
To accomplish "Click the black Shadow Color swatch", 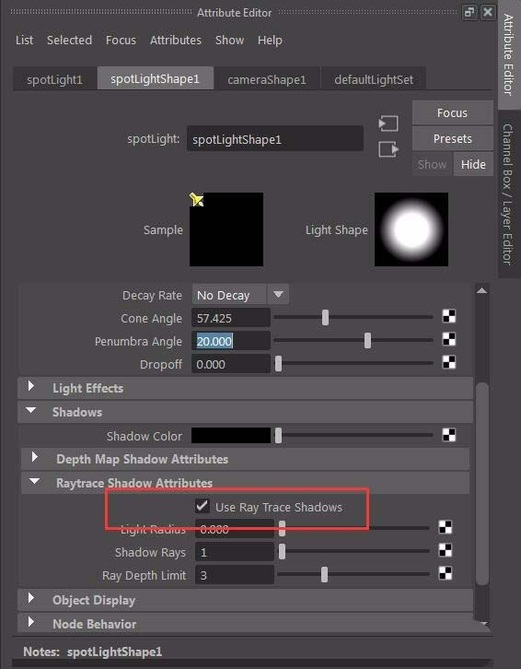I will pyautogui.click(x=231, y=435).
